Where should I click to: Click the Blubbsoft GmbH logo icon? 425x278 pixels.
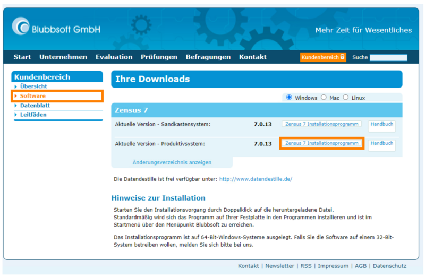coord(21,27)
